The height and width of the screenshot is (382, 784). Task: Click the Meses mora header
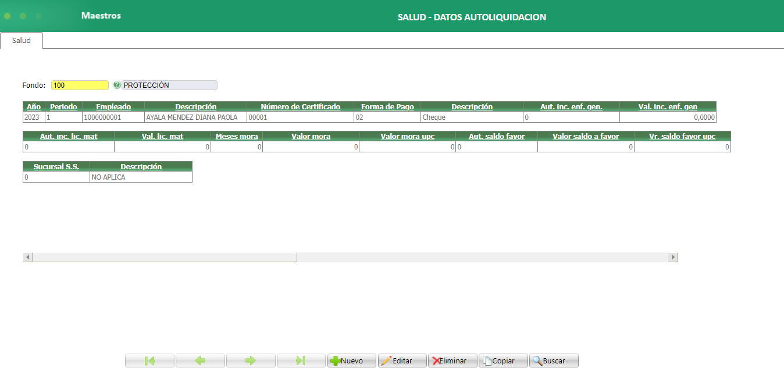tap(237, 136)
